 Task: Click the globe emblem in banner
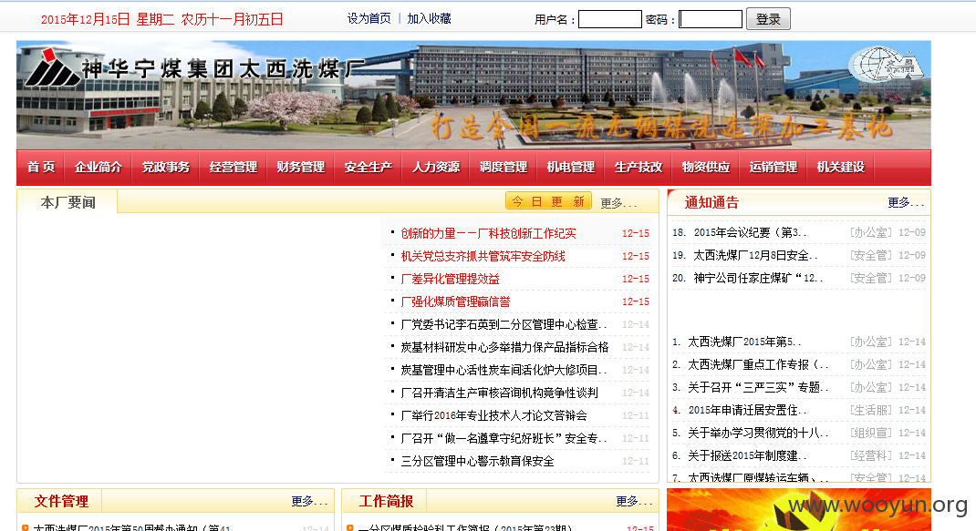point(885,64)
